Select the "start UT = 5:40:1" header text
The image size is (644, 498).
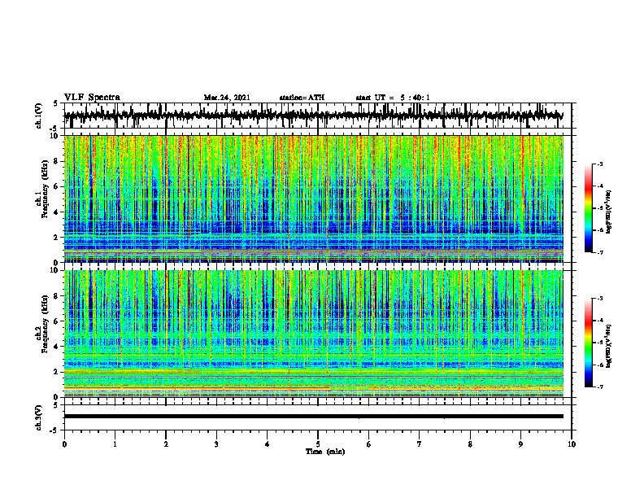[393, 98]
